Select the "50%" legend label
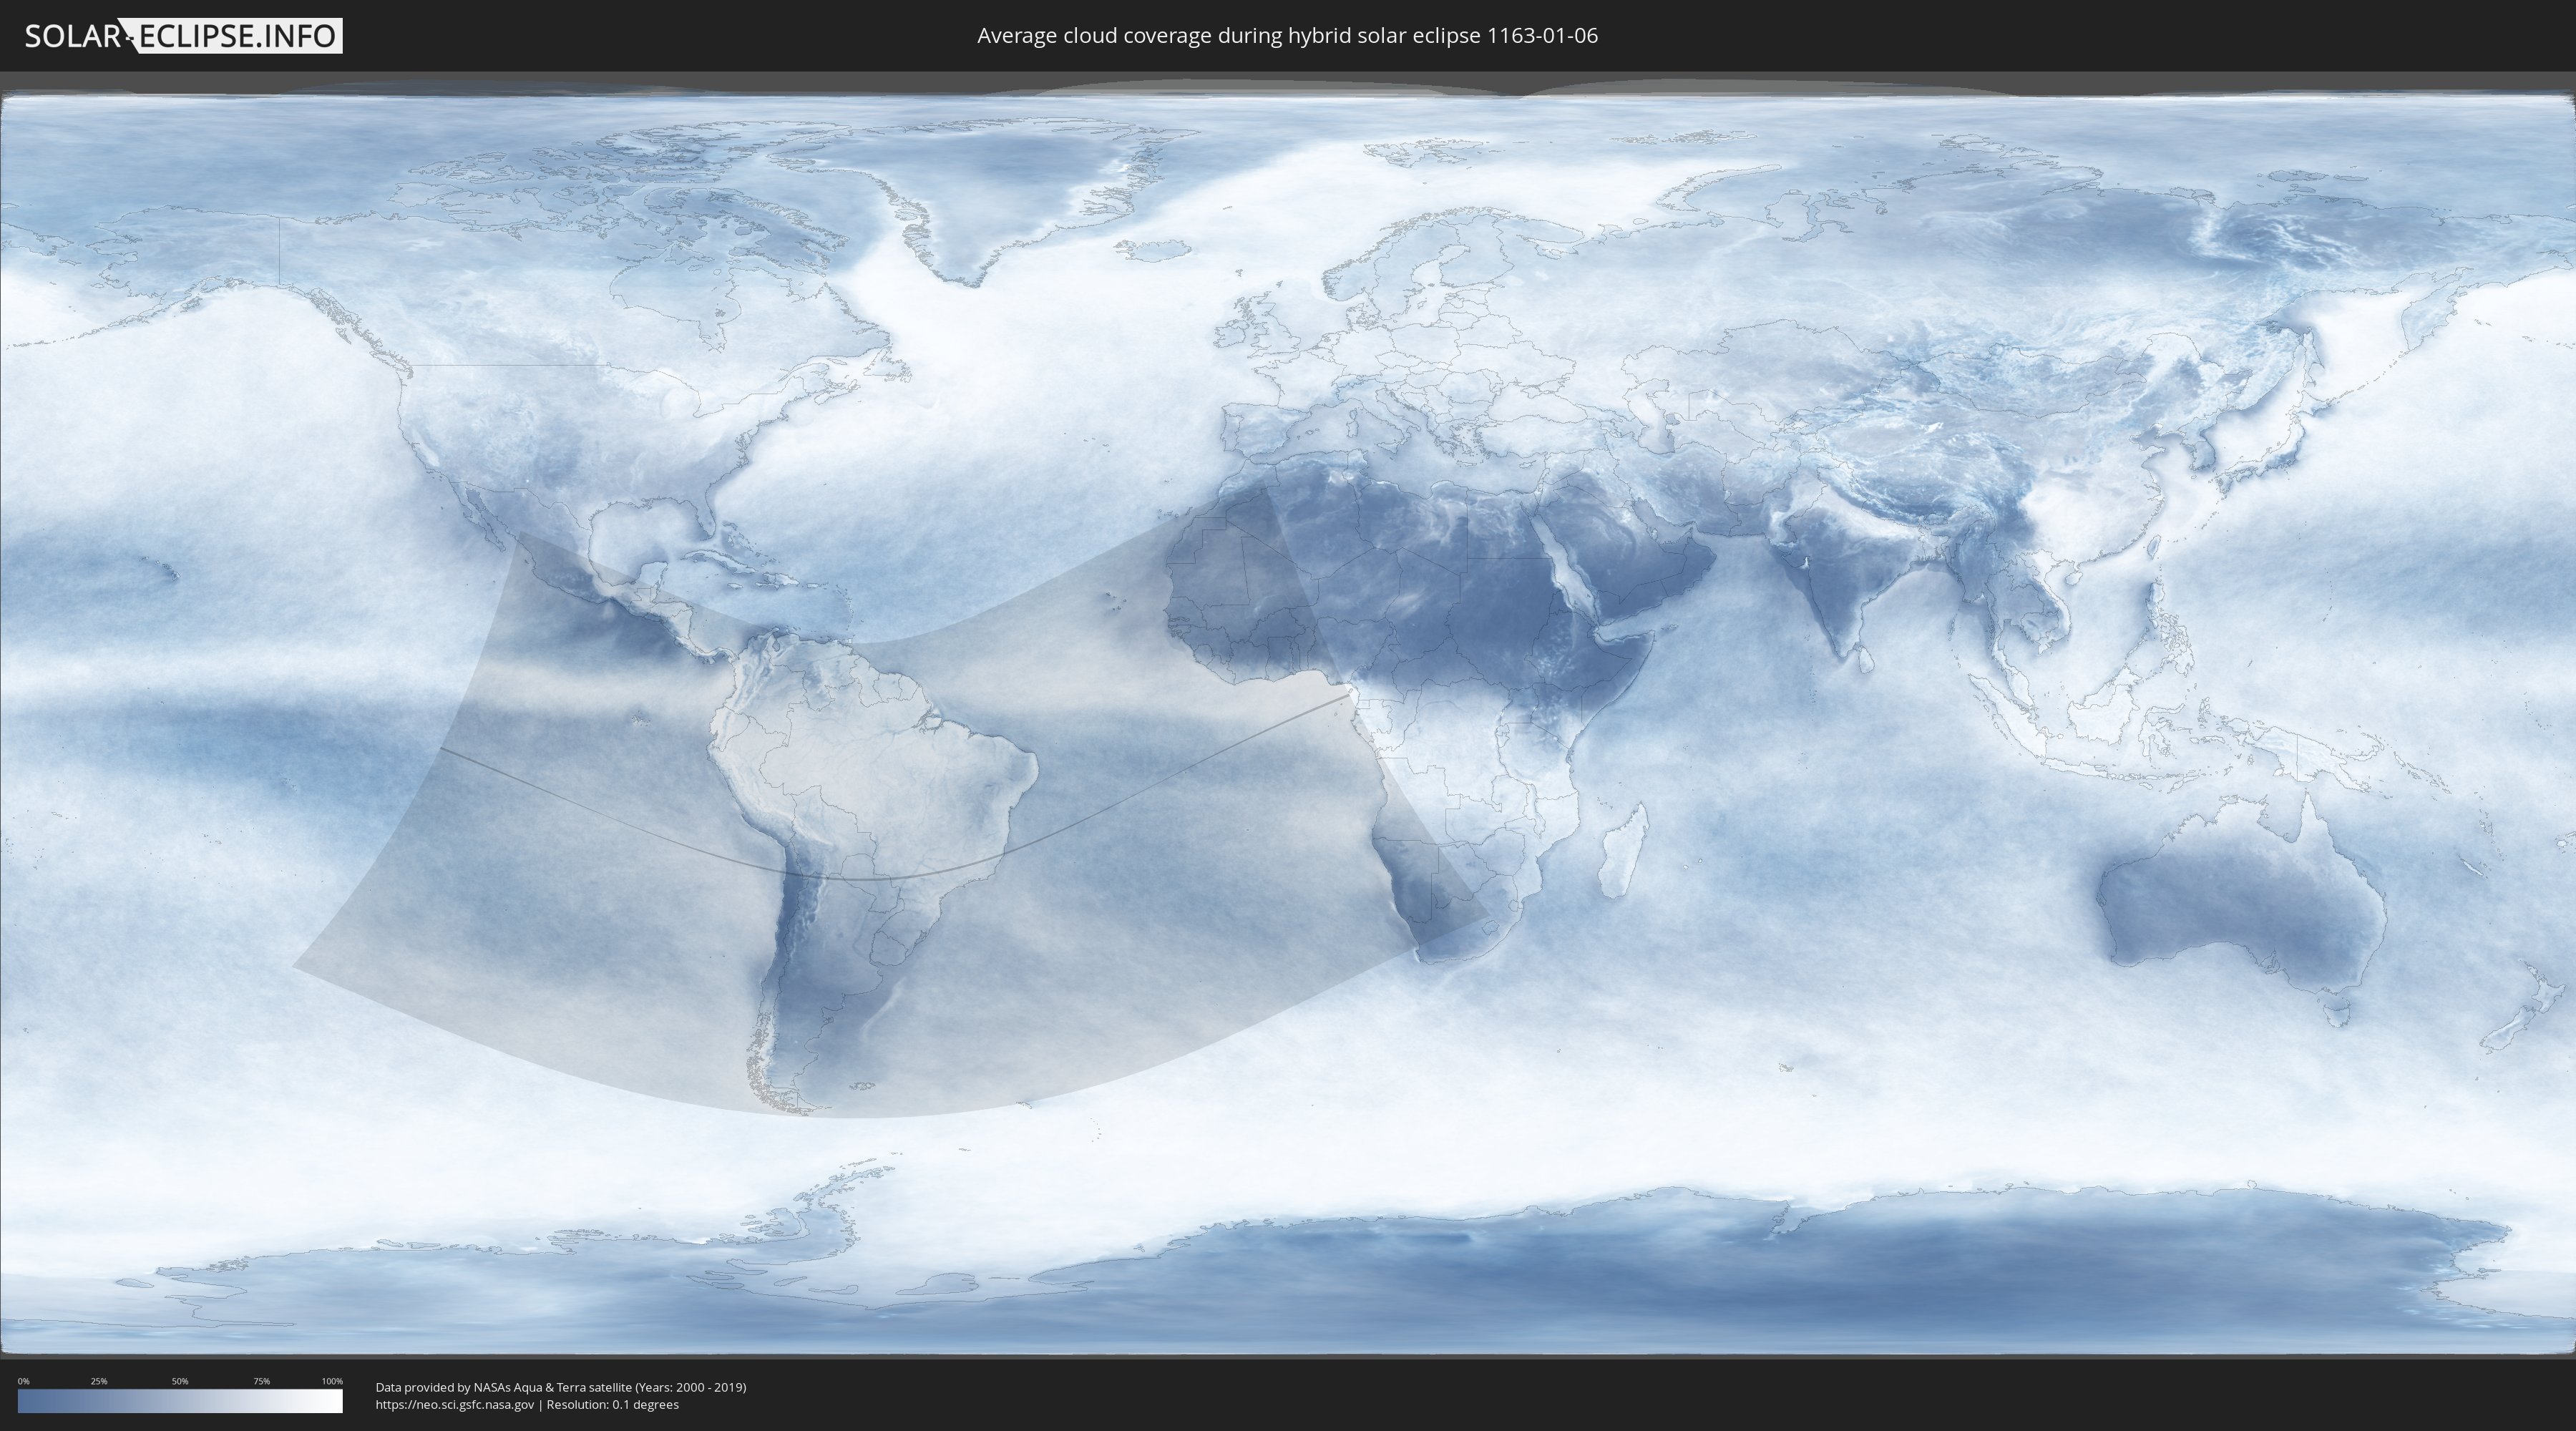 [180, 1381]
